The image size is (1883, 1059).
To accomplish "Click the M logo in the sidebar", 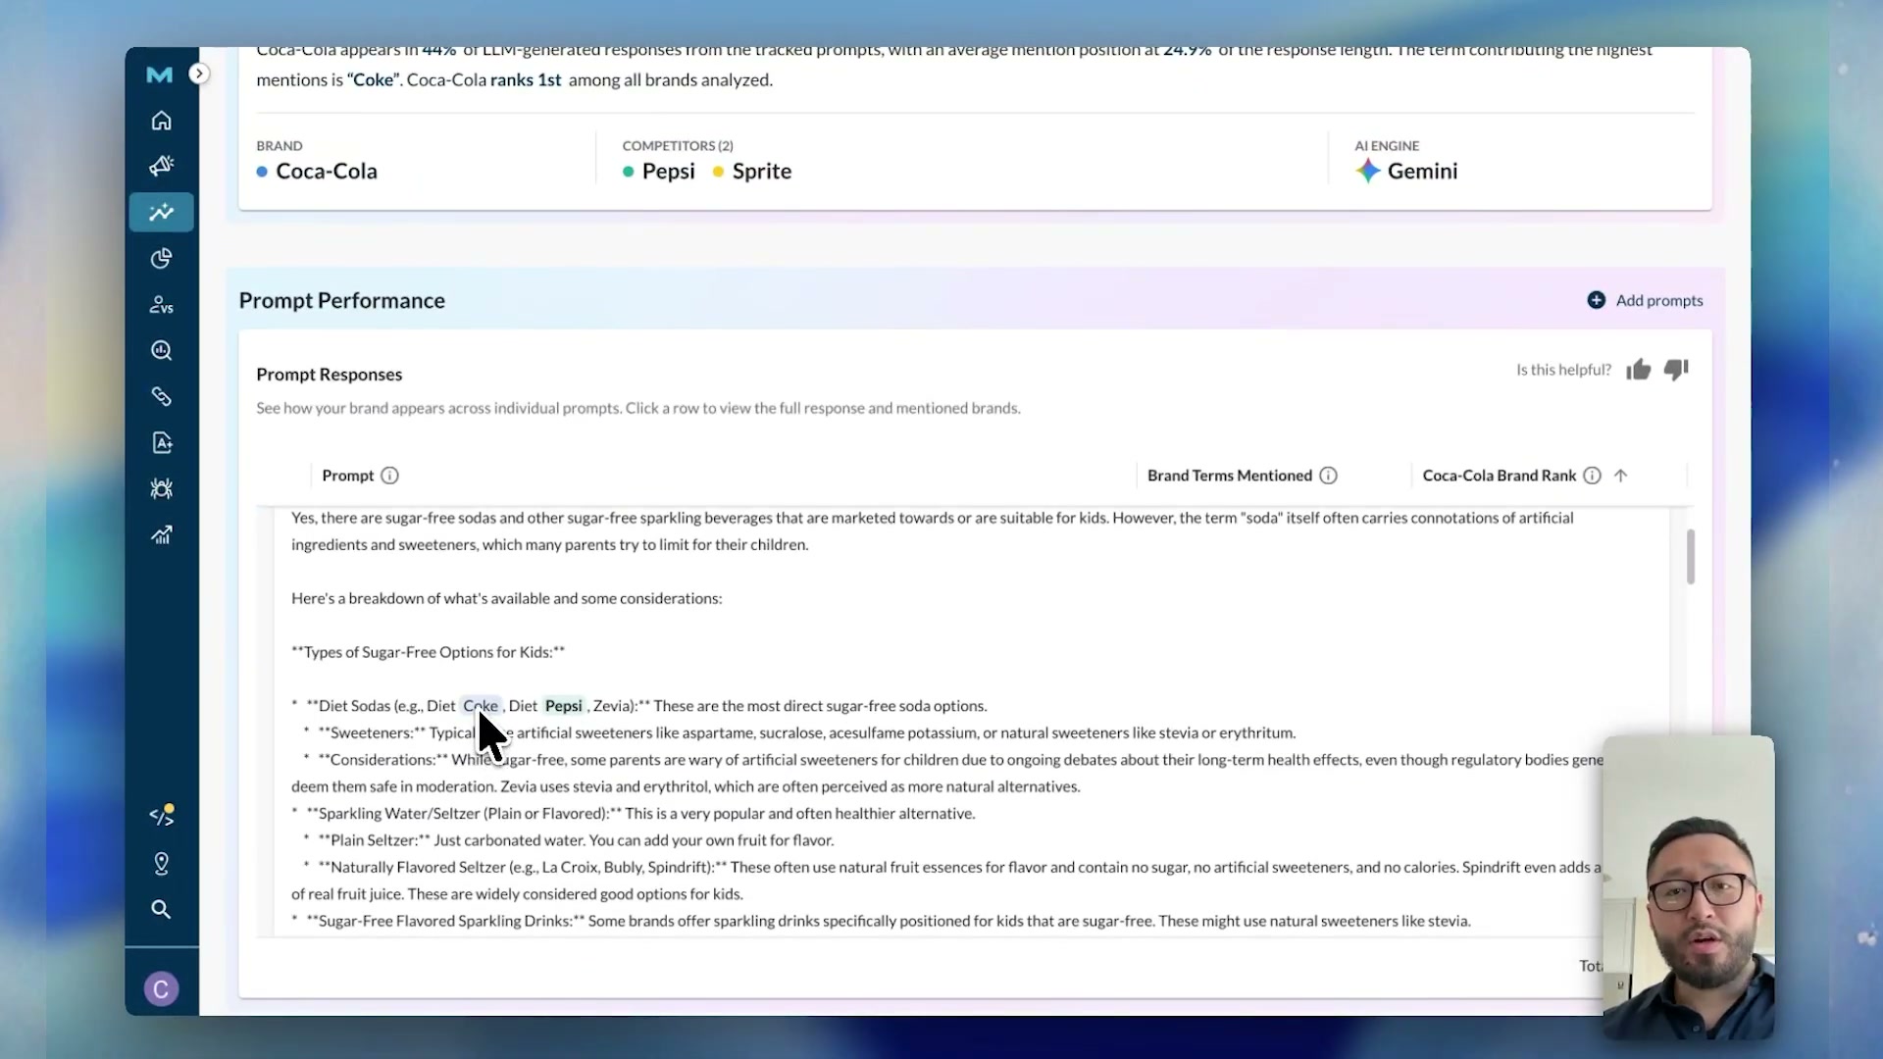I will click(x=159, y=75).
